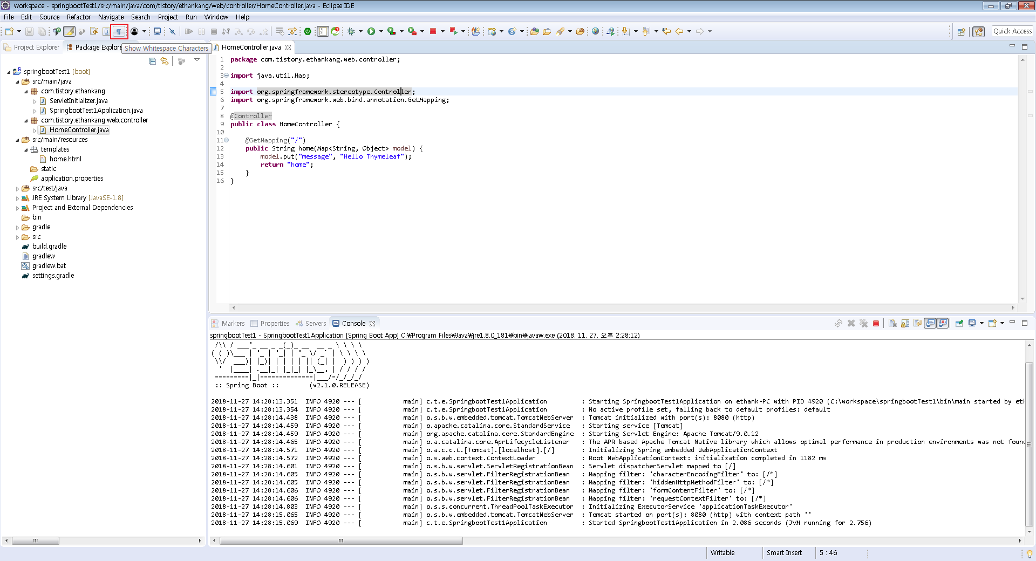Screen dimensions: 1036x561
Task: Toggle Mark Occurrences highlighter button
Action: click(x=69, y=31)
